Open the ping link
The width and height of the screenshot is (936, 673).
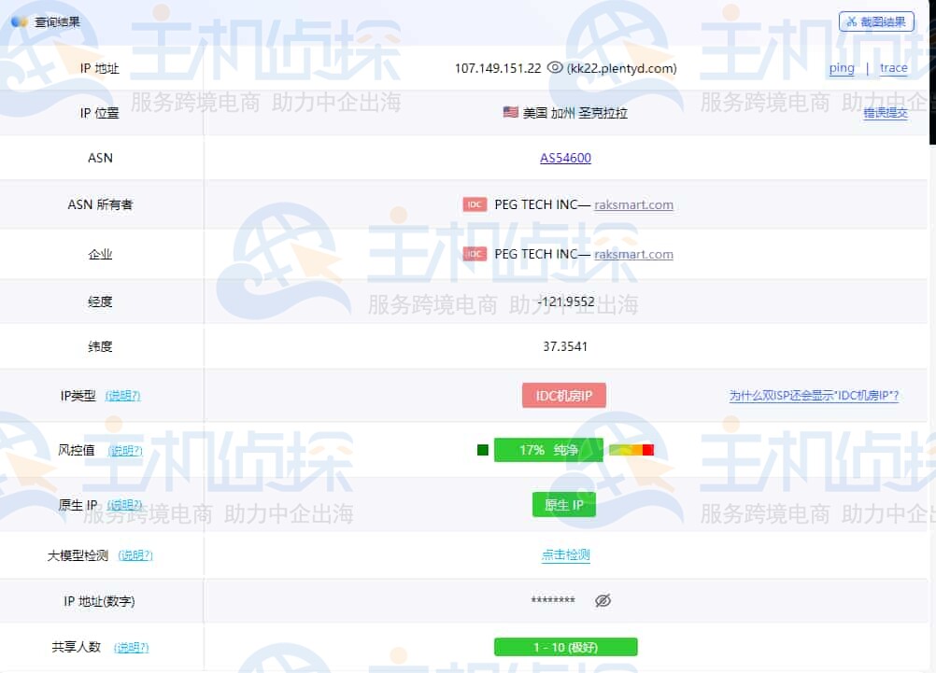point(841,68)
